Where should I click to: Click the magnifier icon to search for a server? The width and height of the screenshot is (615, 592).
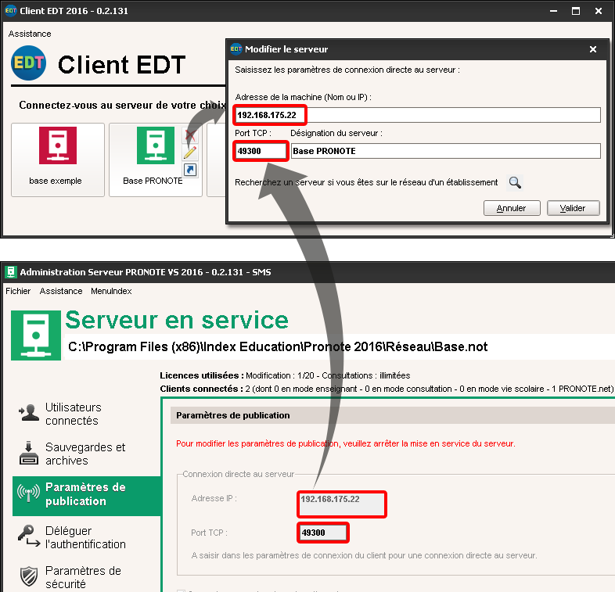(x=515, y=182)
